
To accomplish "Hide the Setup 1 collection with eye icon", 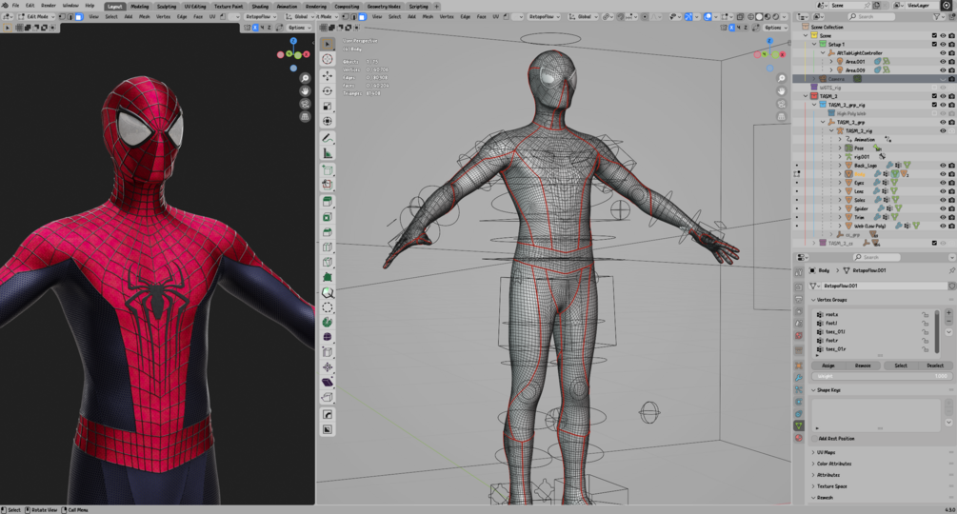I will tap(944, 44).
